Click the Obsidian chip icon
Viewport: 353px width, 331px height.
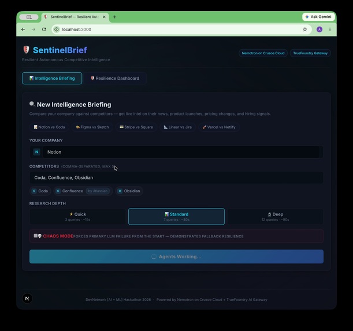point(120,191)
